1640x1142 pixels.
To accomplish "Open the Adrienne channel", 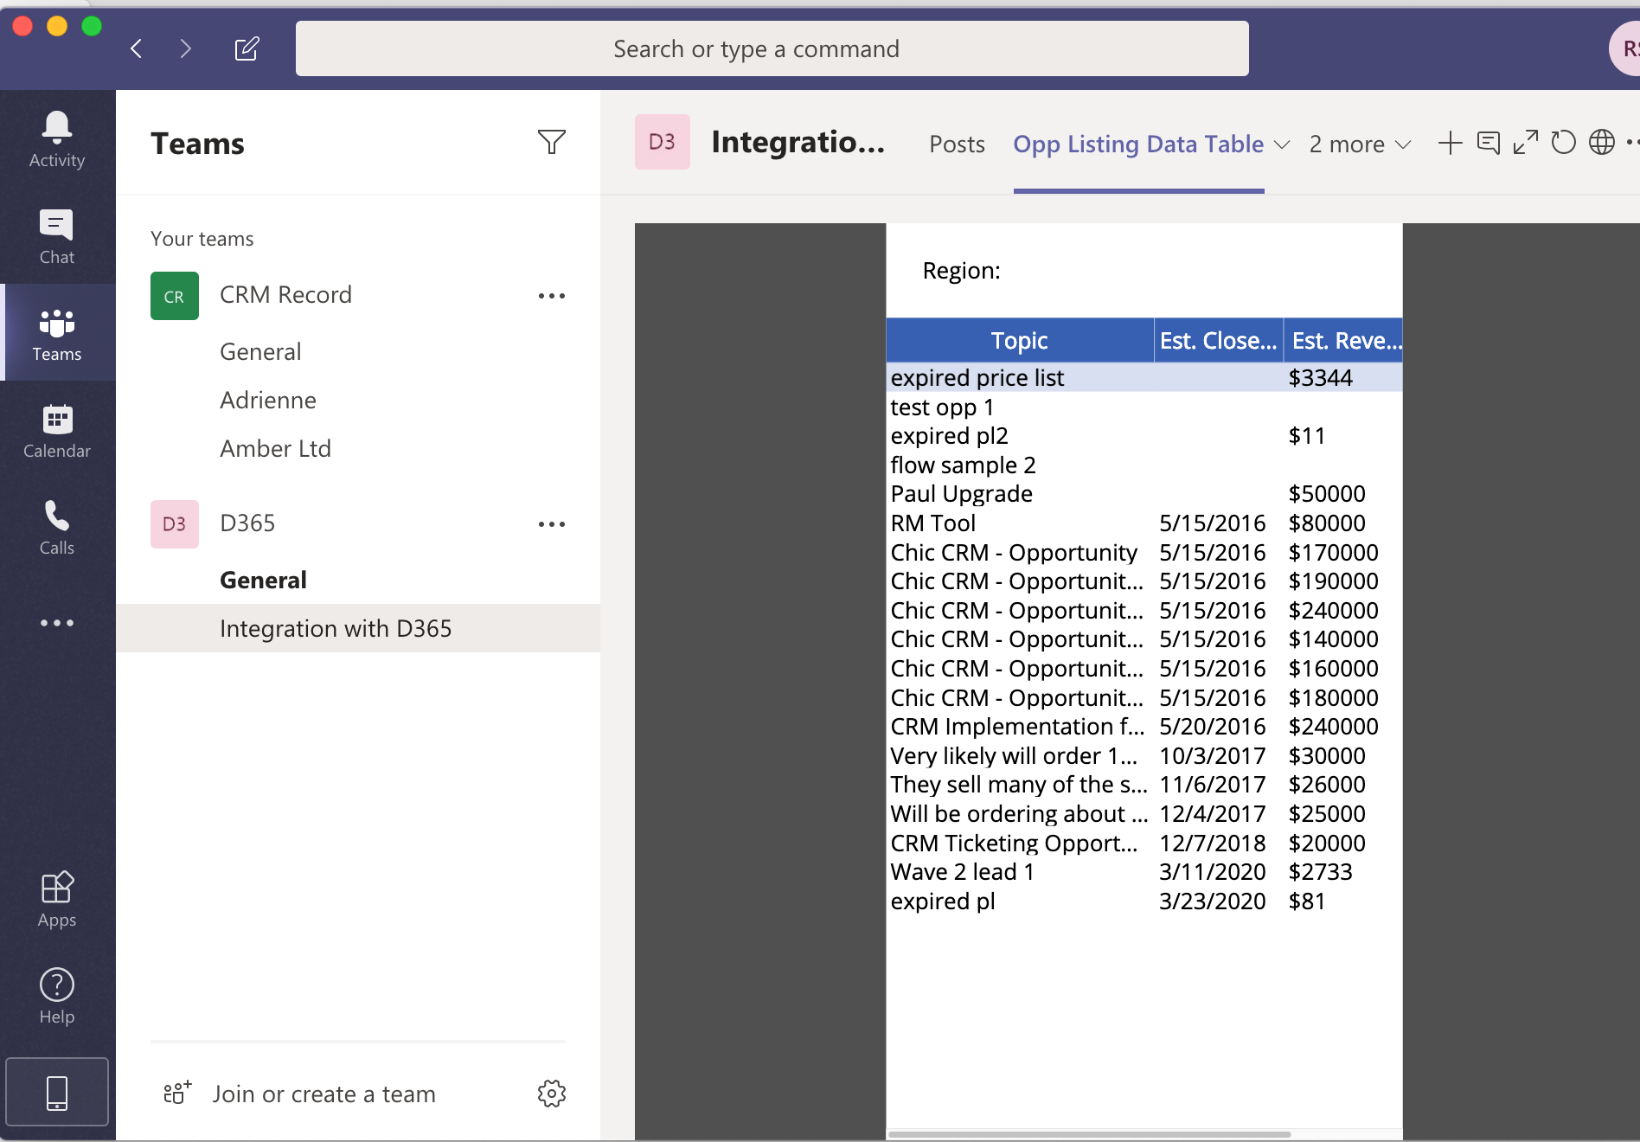I will pos(268,401).
